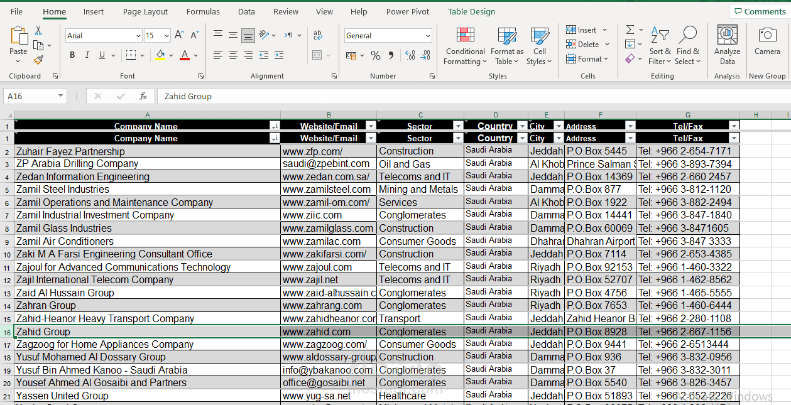Click the Cut scissors icon
This screenshot has width=791, height=405.
[x=38, y=31]
